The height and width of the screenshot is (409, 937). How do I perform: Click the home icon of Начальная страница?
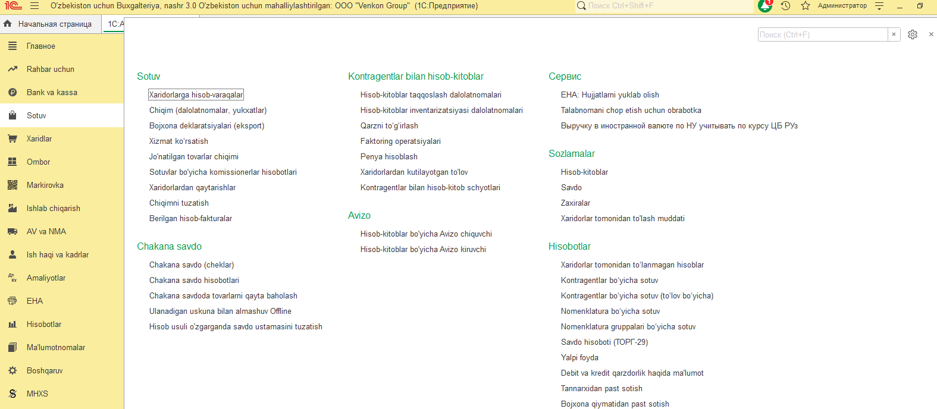8,24
